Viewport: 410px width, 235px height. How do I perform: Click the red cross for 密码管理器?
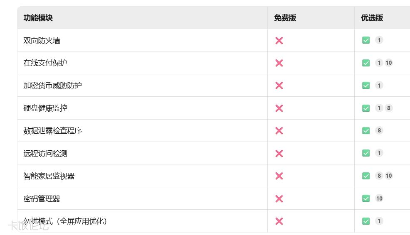pos(279,199)
